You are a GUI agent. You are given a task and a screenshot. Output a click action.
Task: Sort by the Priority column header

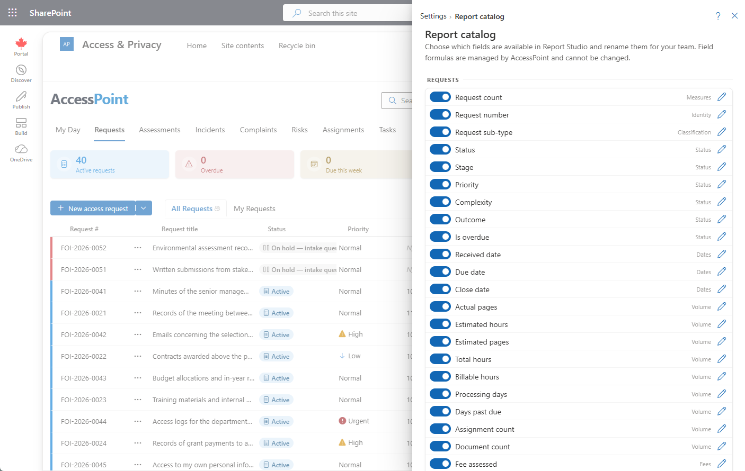358,229
